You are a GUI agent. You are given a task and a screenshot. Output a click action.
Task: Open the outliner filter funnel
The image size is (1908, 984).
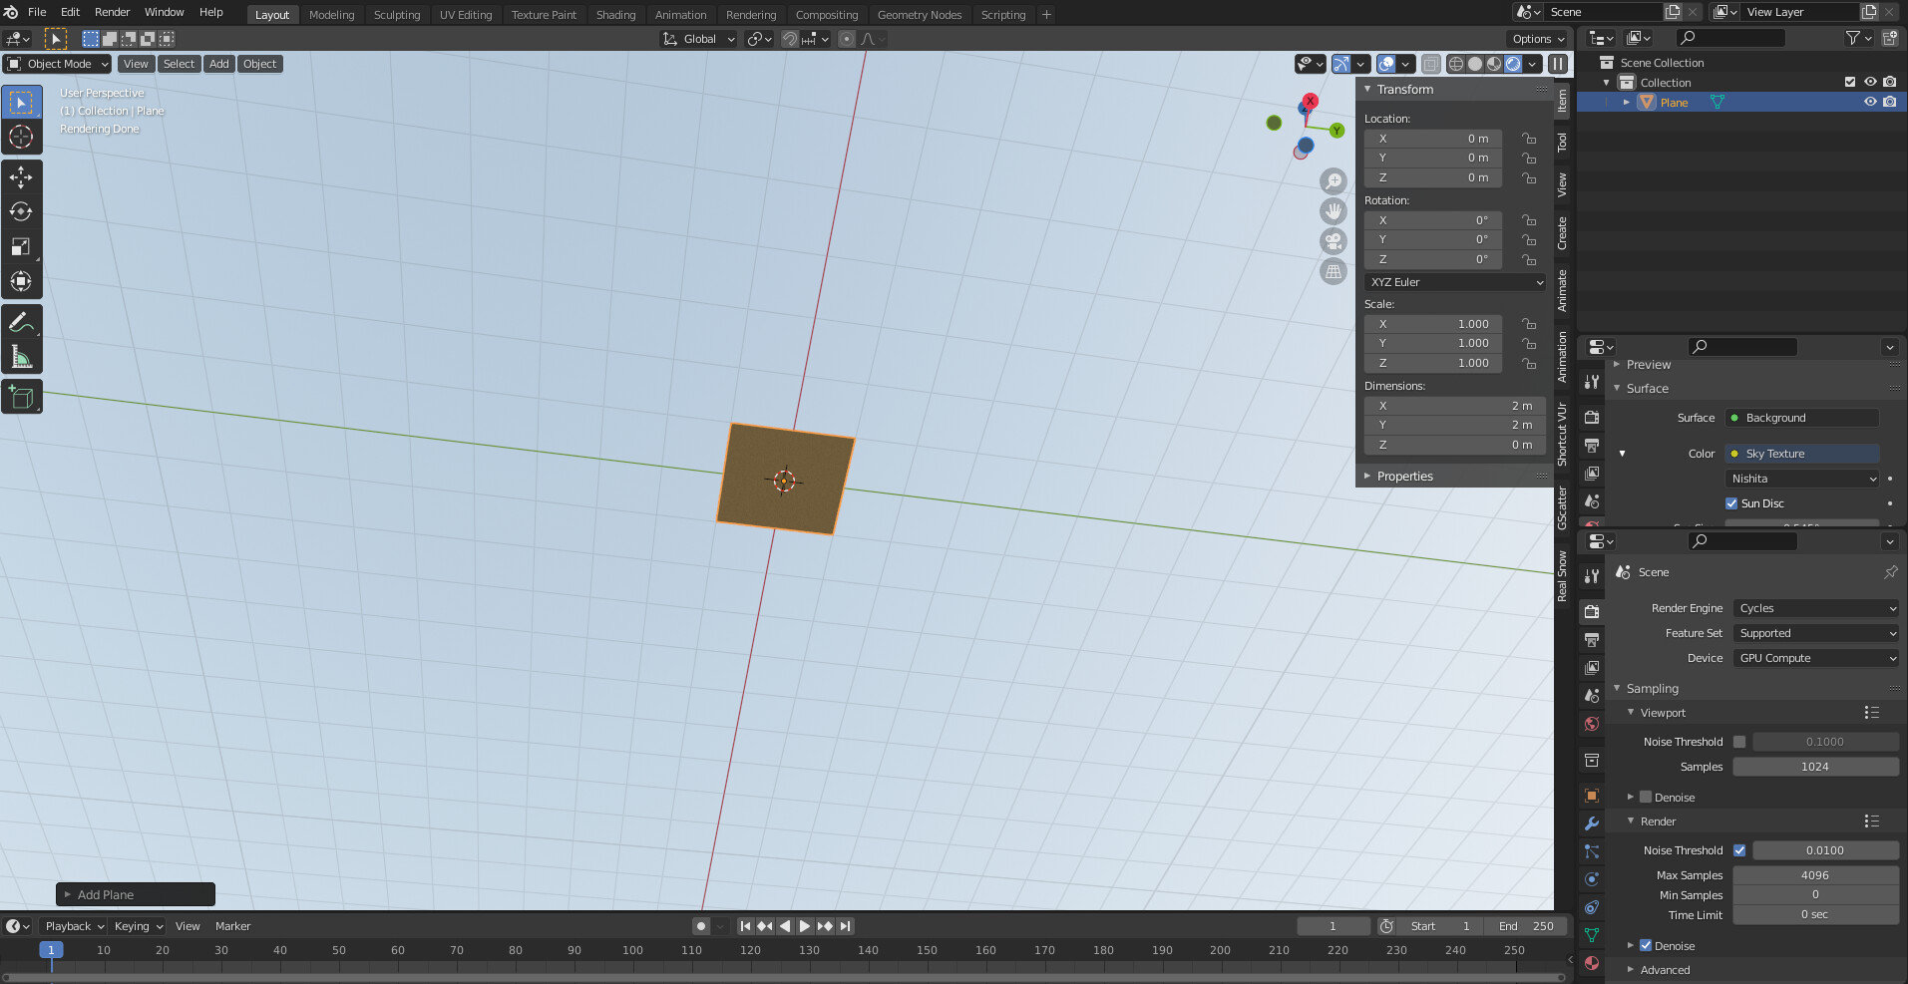coord(1854,38)
